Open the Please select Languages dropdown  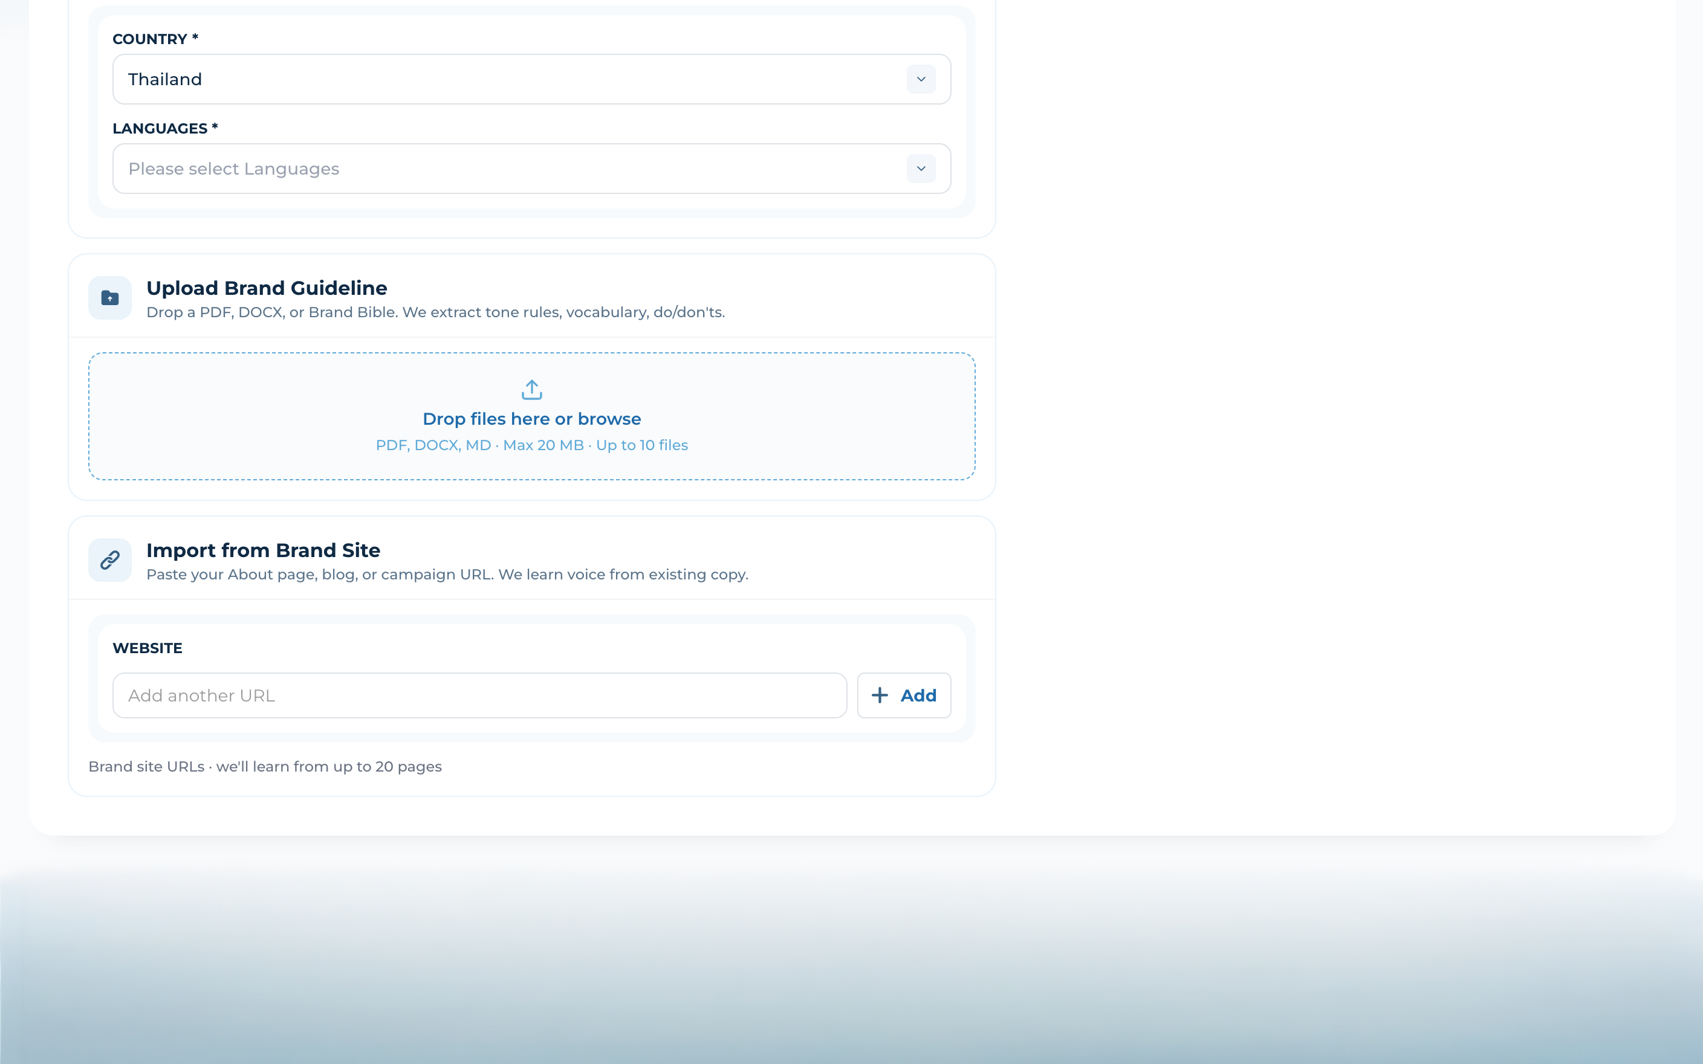tap(531, 169)
